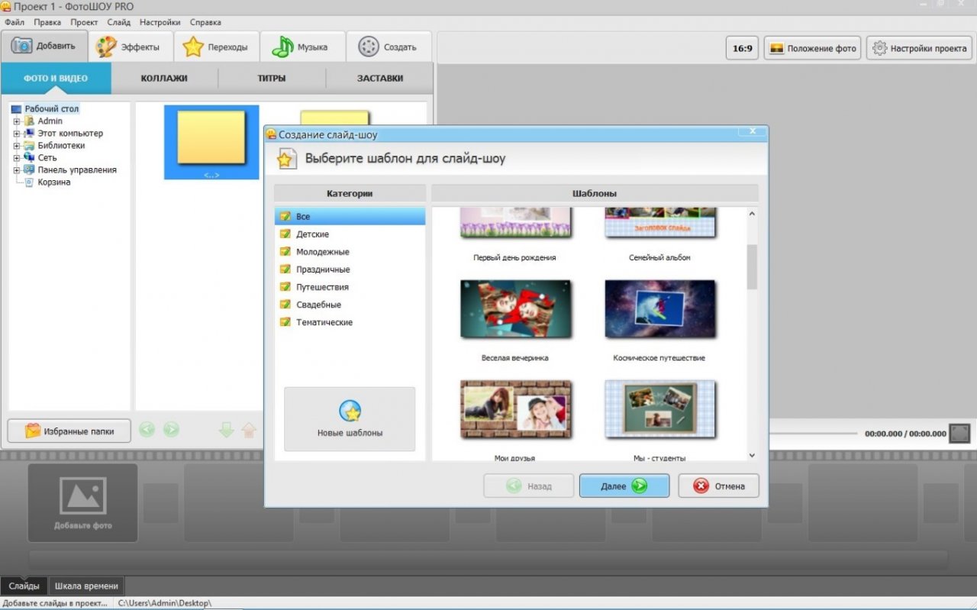
Task: Click the templates list scrollbar thumb
Action: point(752,266)
